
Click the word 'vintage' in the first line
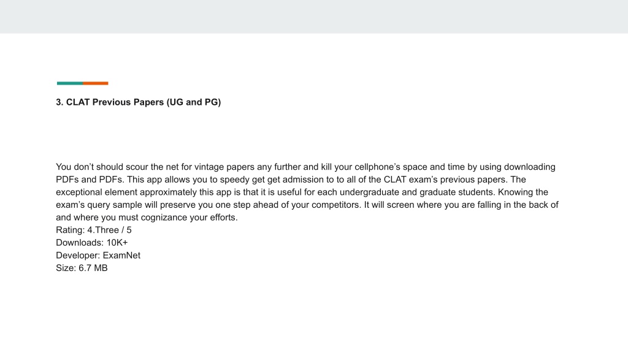click(x=209, y=167)
